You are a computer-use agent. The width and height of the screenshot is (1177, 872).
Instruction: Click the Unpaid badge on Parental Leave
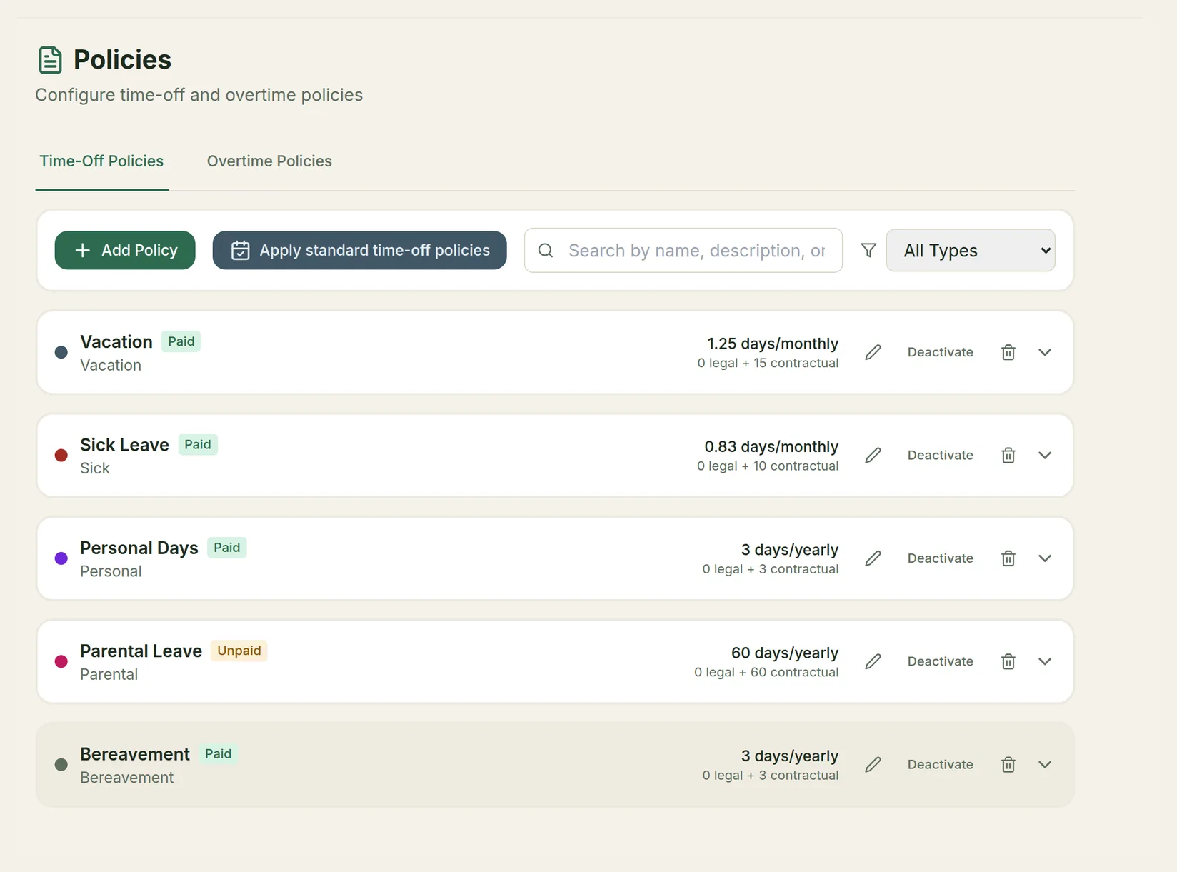click(x=239, y=651)
